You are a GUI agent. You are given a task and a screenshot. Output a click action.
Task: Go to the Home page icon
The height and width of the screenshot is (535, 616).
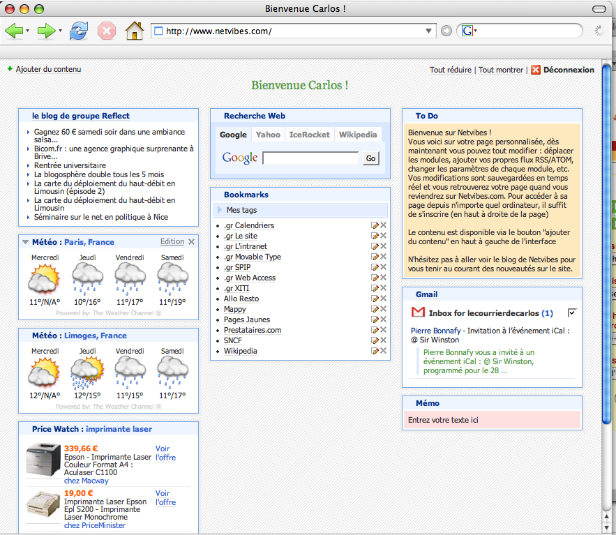[135, 31]
